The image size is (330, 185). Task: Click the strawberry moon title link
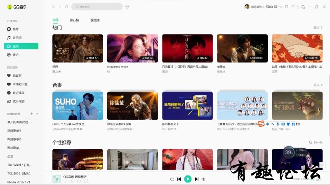(x=118, y=67)
